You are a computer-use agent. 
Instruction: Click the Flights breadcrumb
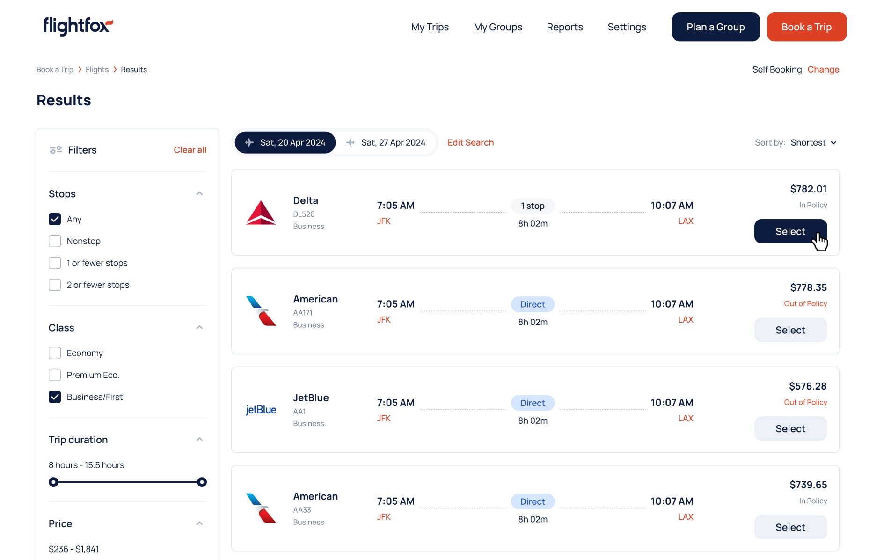[97, 69]
